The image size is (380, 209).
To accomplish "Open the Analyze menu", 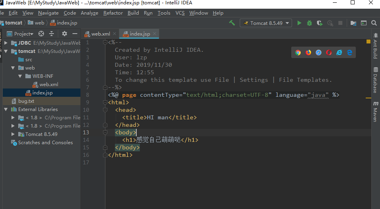I will point(90,13).
